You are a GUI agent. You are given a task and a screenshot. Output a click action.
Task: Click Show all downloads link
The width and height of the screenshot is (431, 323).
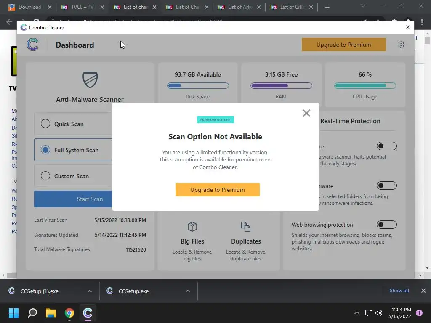tap(399, 291)
